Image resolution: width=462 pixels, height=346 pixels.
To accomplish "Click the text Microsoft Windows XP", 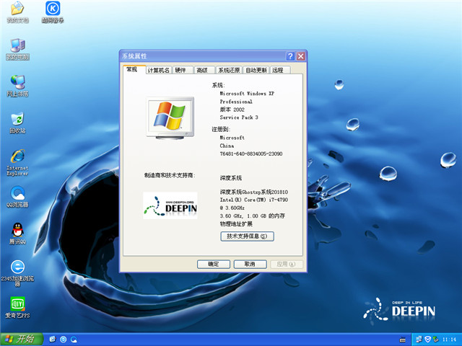I will [247, 93].
